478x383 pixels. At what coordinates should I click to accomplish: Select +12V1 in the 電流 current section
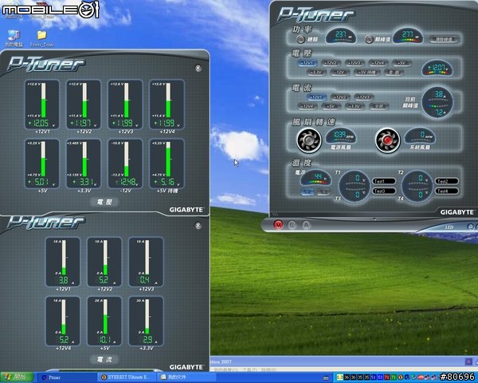316,97
